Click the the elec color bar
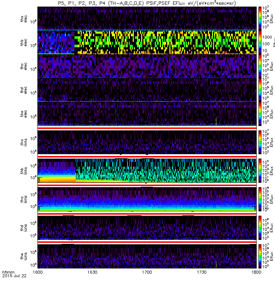Viewport: 275px width, 293px height. tap(260, 114)
